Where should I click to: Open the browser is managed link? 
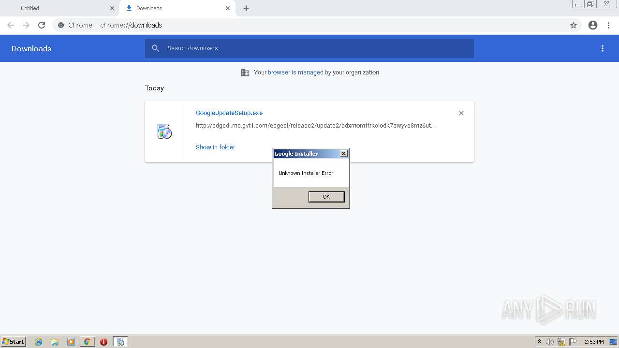pos(295,72)
